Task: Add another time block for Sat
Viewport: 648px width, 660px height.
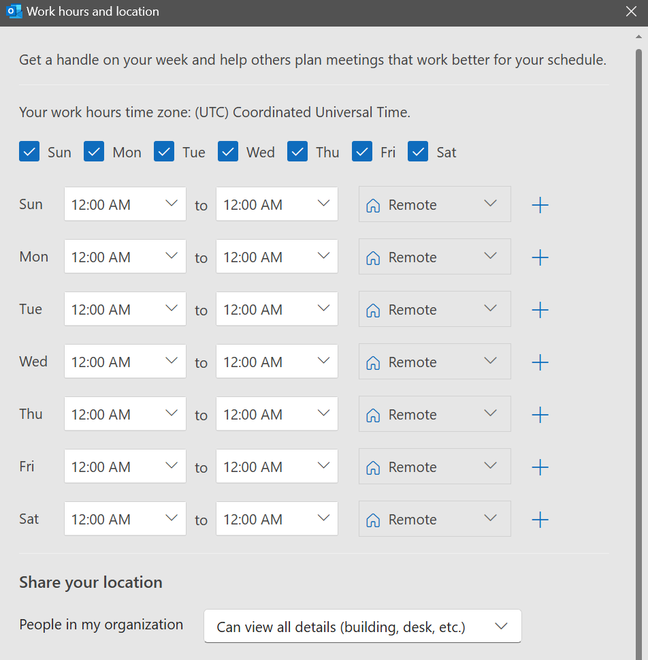Action: click(540, 520)
